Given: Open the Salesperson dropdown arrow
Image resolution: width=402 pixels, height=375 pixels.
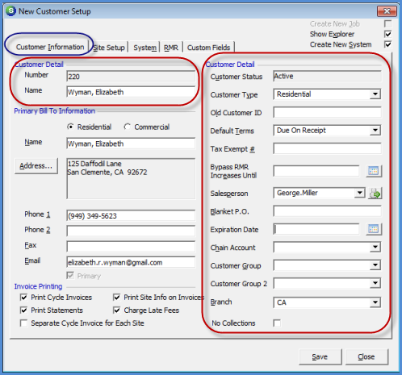Looking at the screenshot, I should (360, 193).
